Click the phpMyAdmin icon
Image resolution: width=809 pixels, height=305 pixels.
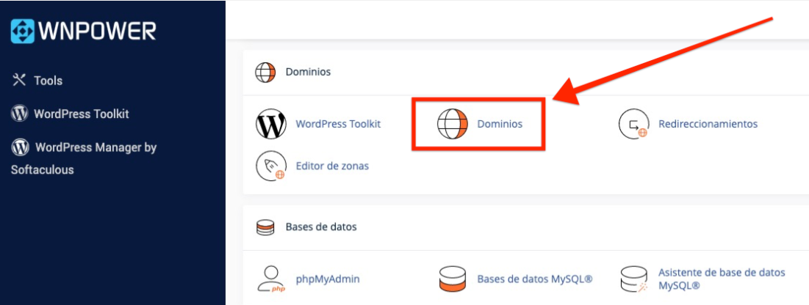(271, 280)
